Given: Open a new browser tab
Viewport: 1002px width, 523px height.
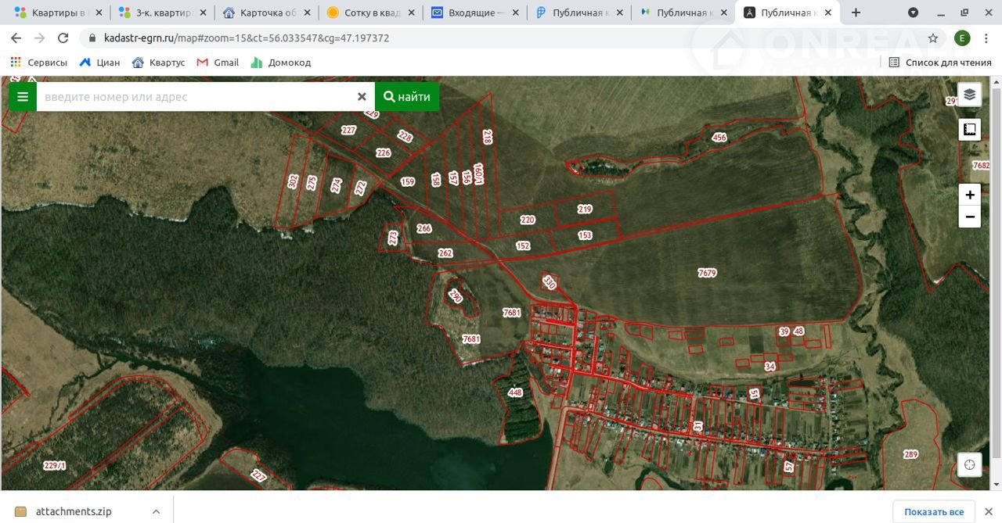Looking at the screenshot, I should (856, 13).
